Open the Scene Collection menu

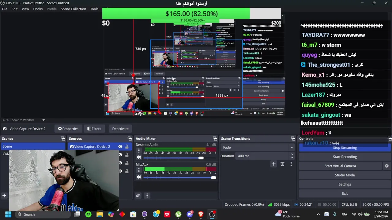pos(73,9)
